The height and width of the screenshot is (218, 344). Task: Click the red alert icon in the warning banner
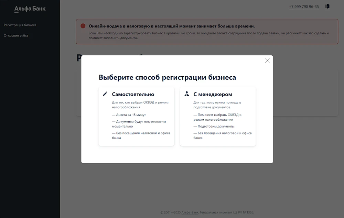83,26
